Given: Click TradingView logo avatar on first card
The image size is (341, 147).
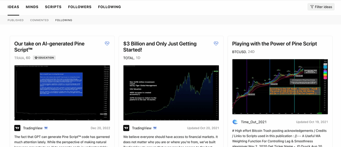Looking at the screenshot, I should (17, 128).
